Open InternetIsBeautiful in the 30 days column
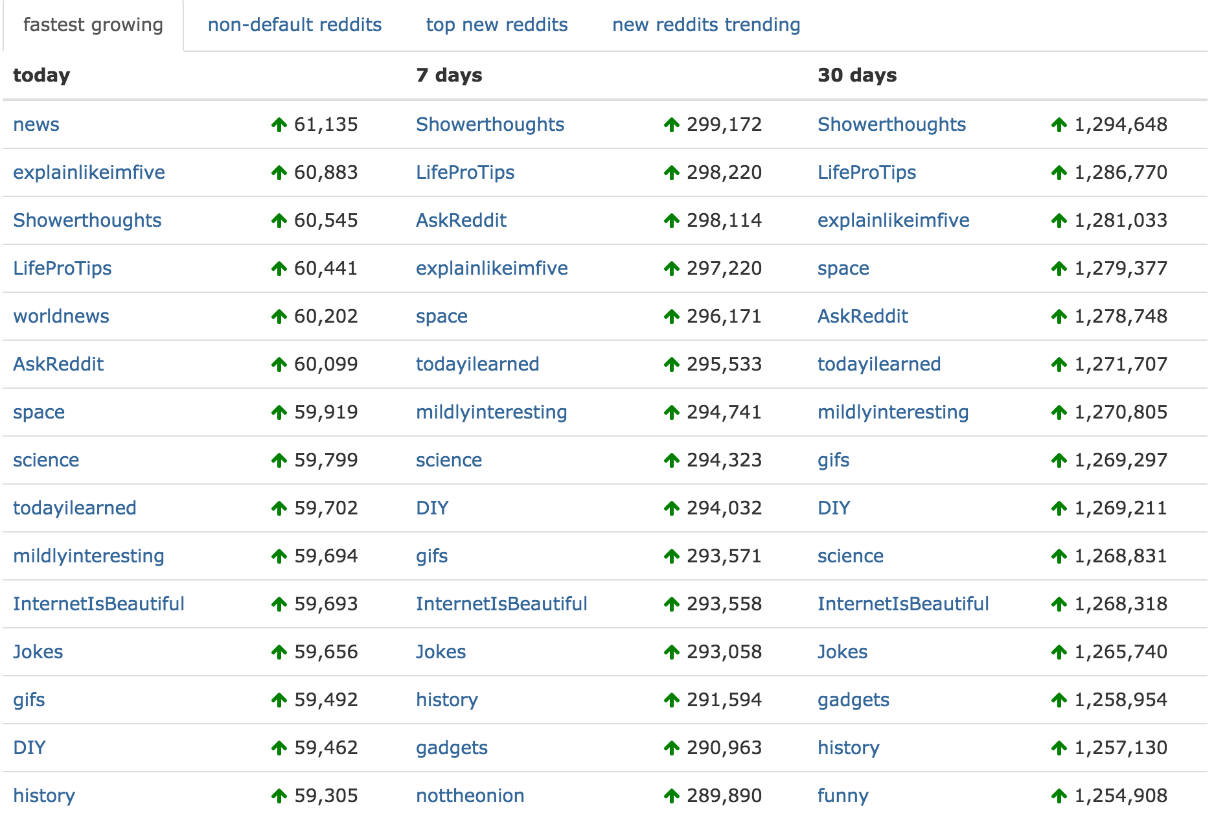The image size is (1214, 828). (x=903, y=604)
